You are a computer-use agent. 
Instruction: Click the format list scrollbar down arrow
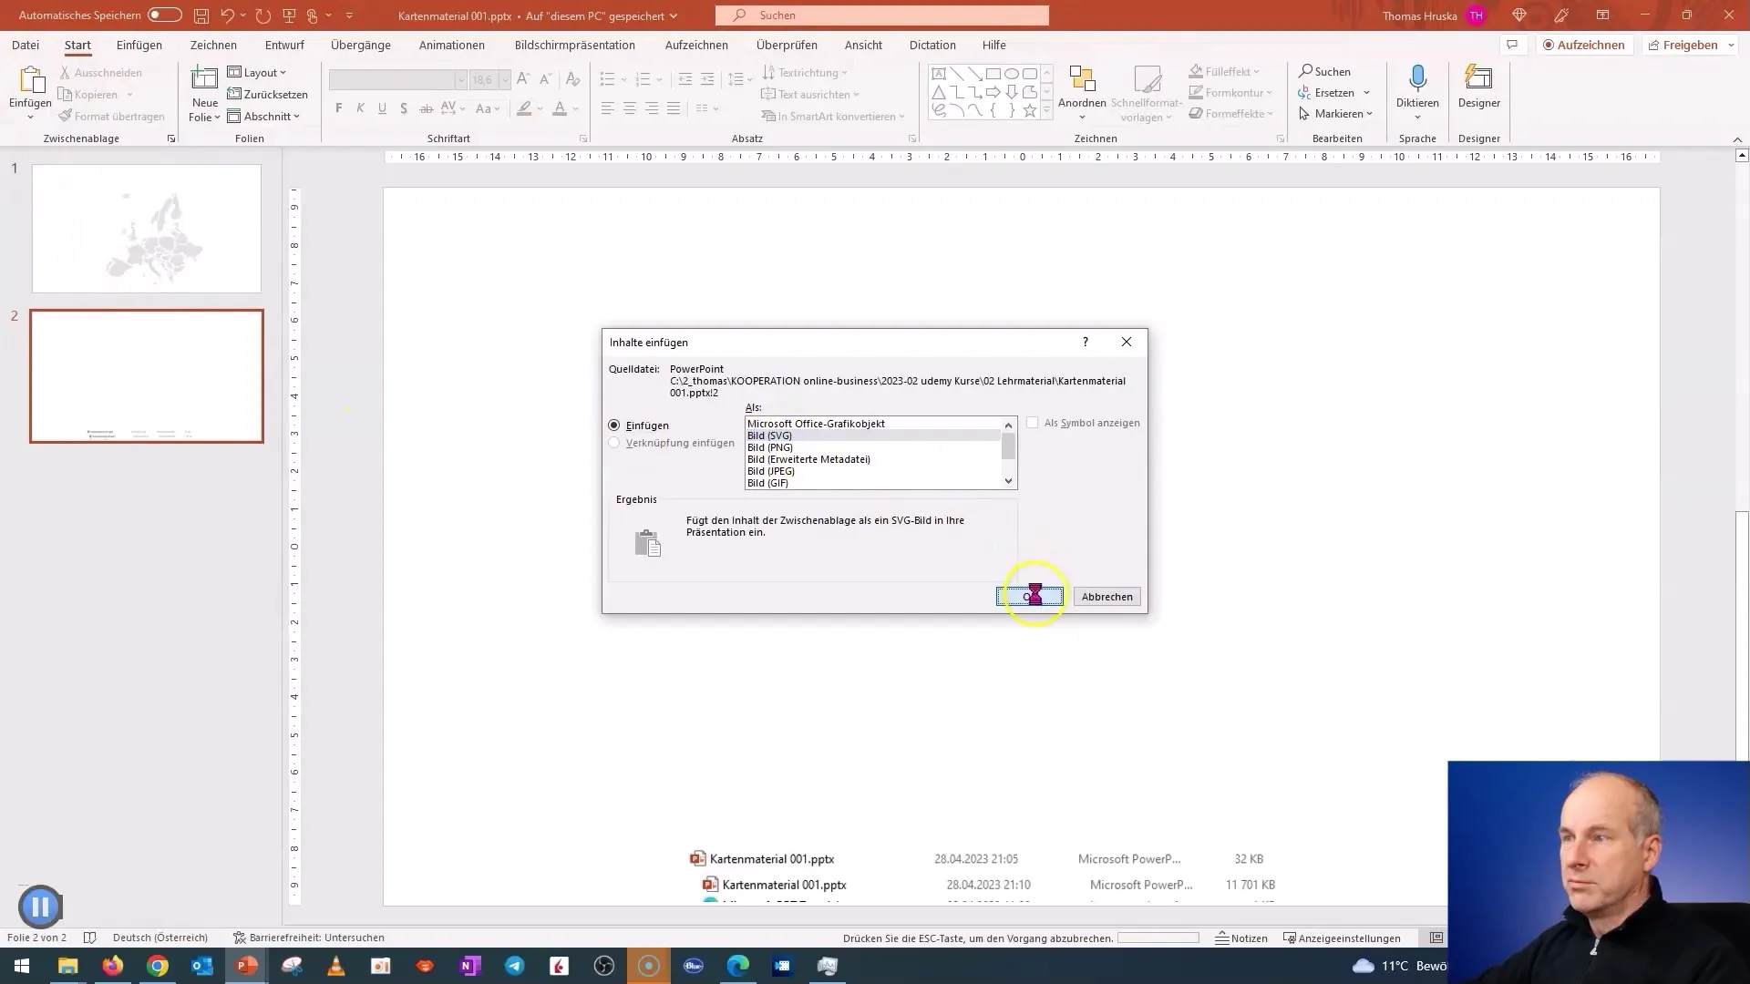pos(1008,481)
